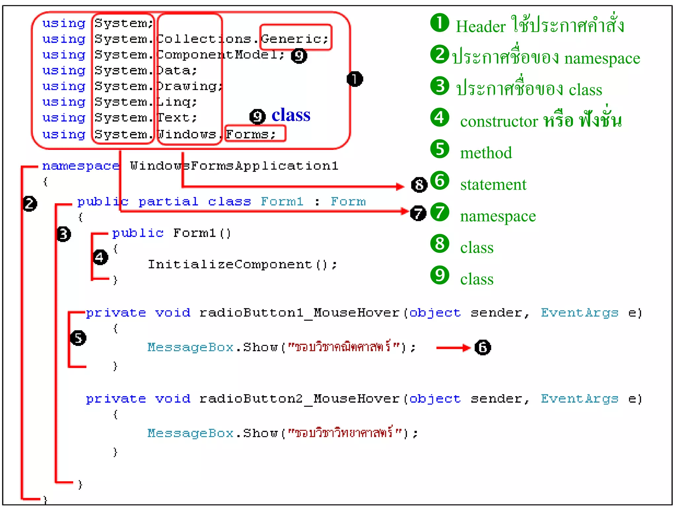Click black marker 6 after MessageBox arrow
676x507 pixels.
point(483,347)
